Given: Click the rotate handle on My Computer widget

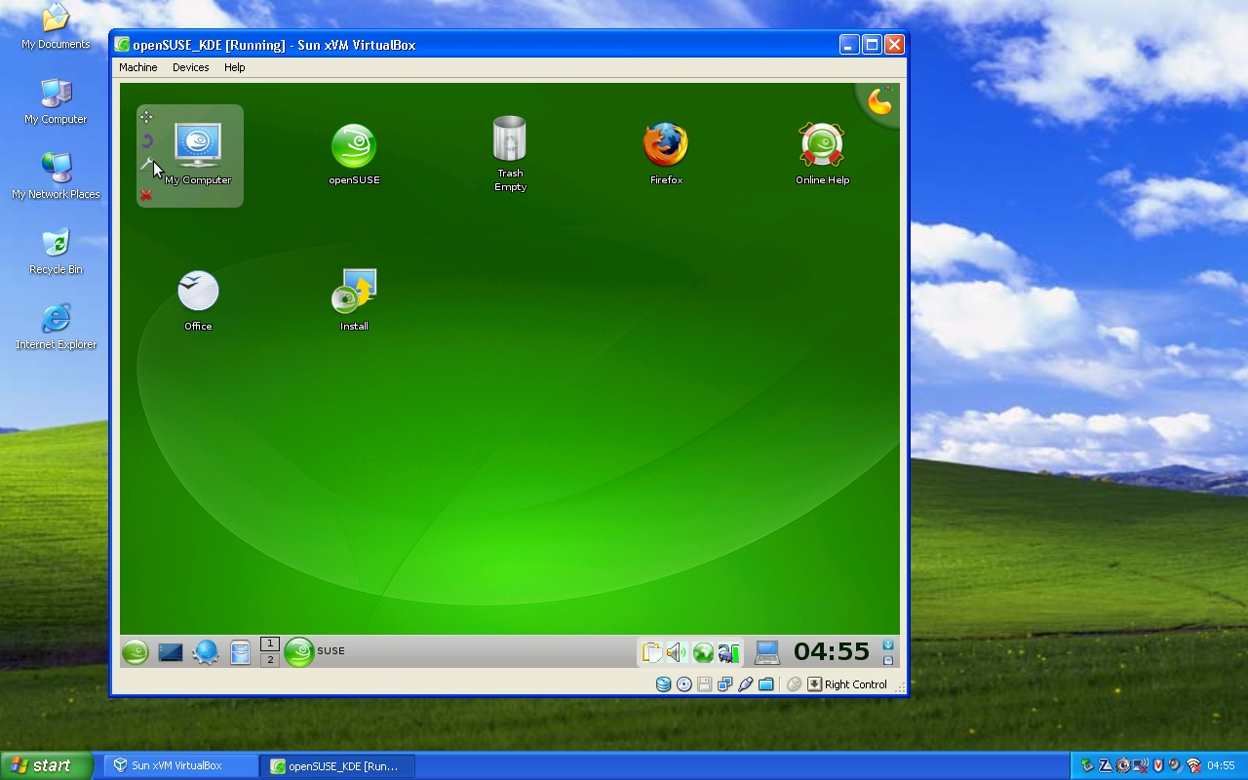Looking at the screenshot, I should tap(146, 141).
